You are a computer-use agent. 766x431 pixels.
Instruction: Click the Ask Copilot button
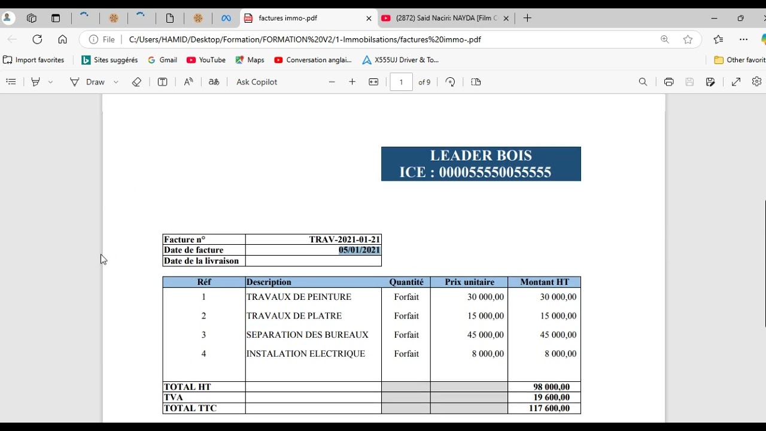[257, 82]
